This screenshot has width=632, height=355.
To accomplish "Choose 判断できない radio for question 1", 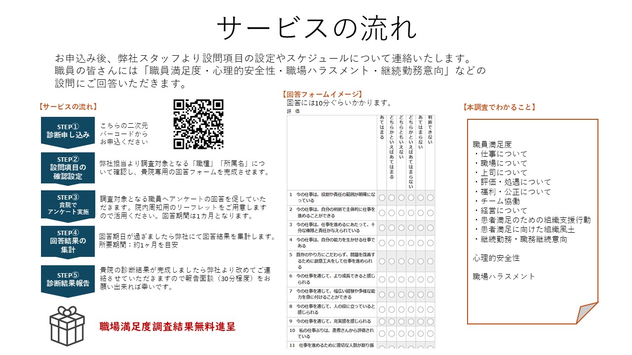I will 430,198.
